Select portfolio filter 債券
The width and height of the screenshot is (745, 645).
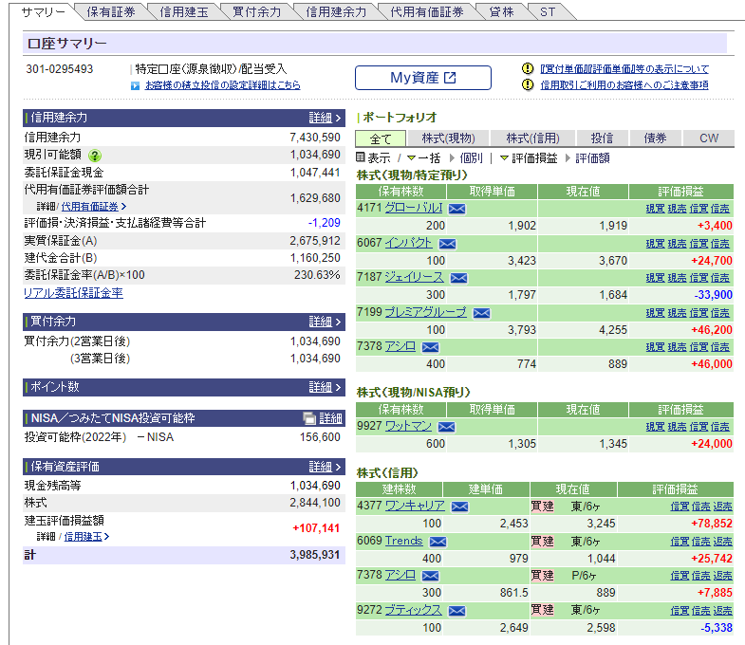655,138
